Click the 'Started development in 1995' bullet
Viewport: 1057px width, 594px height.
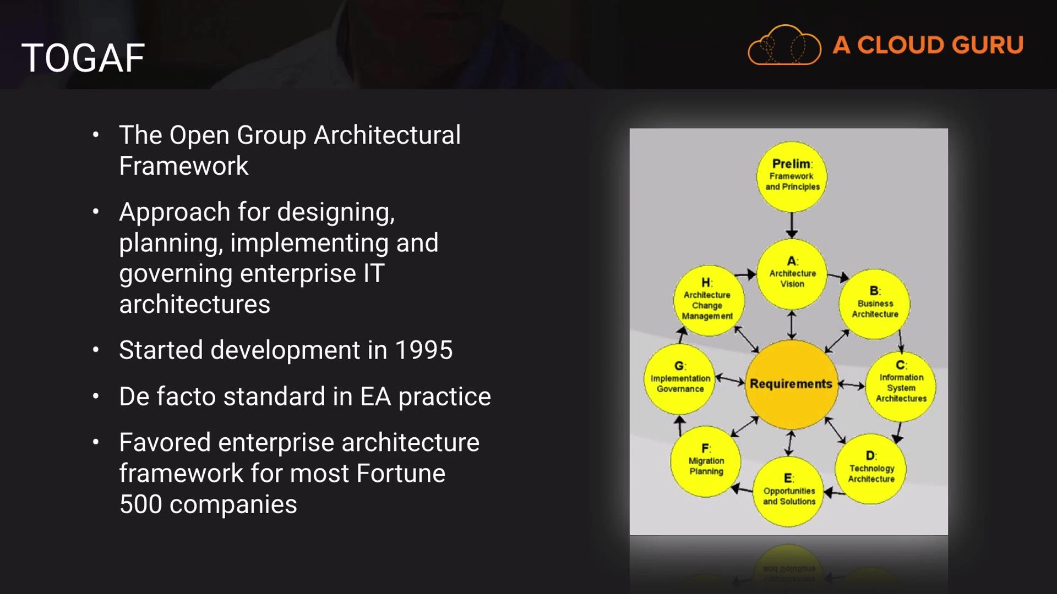(x=286, y=350)
